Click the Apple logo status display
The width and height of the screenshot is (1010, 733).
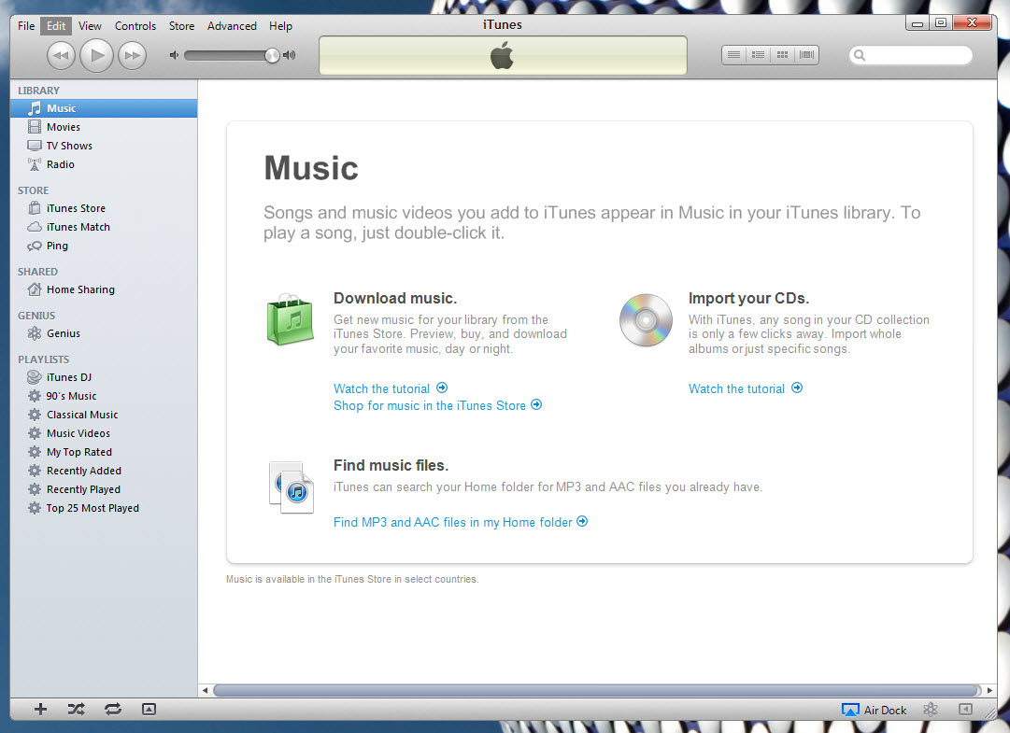click(x=503, y=55)
